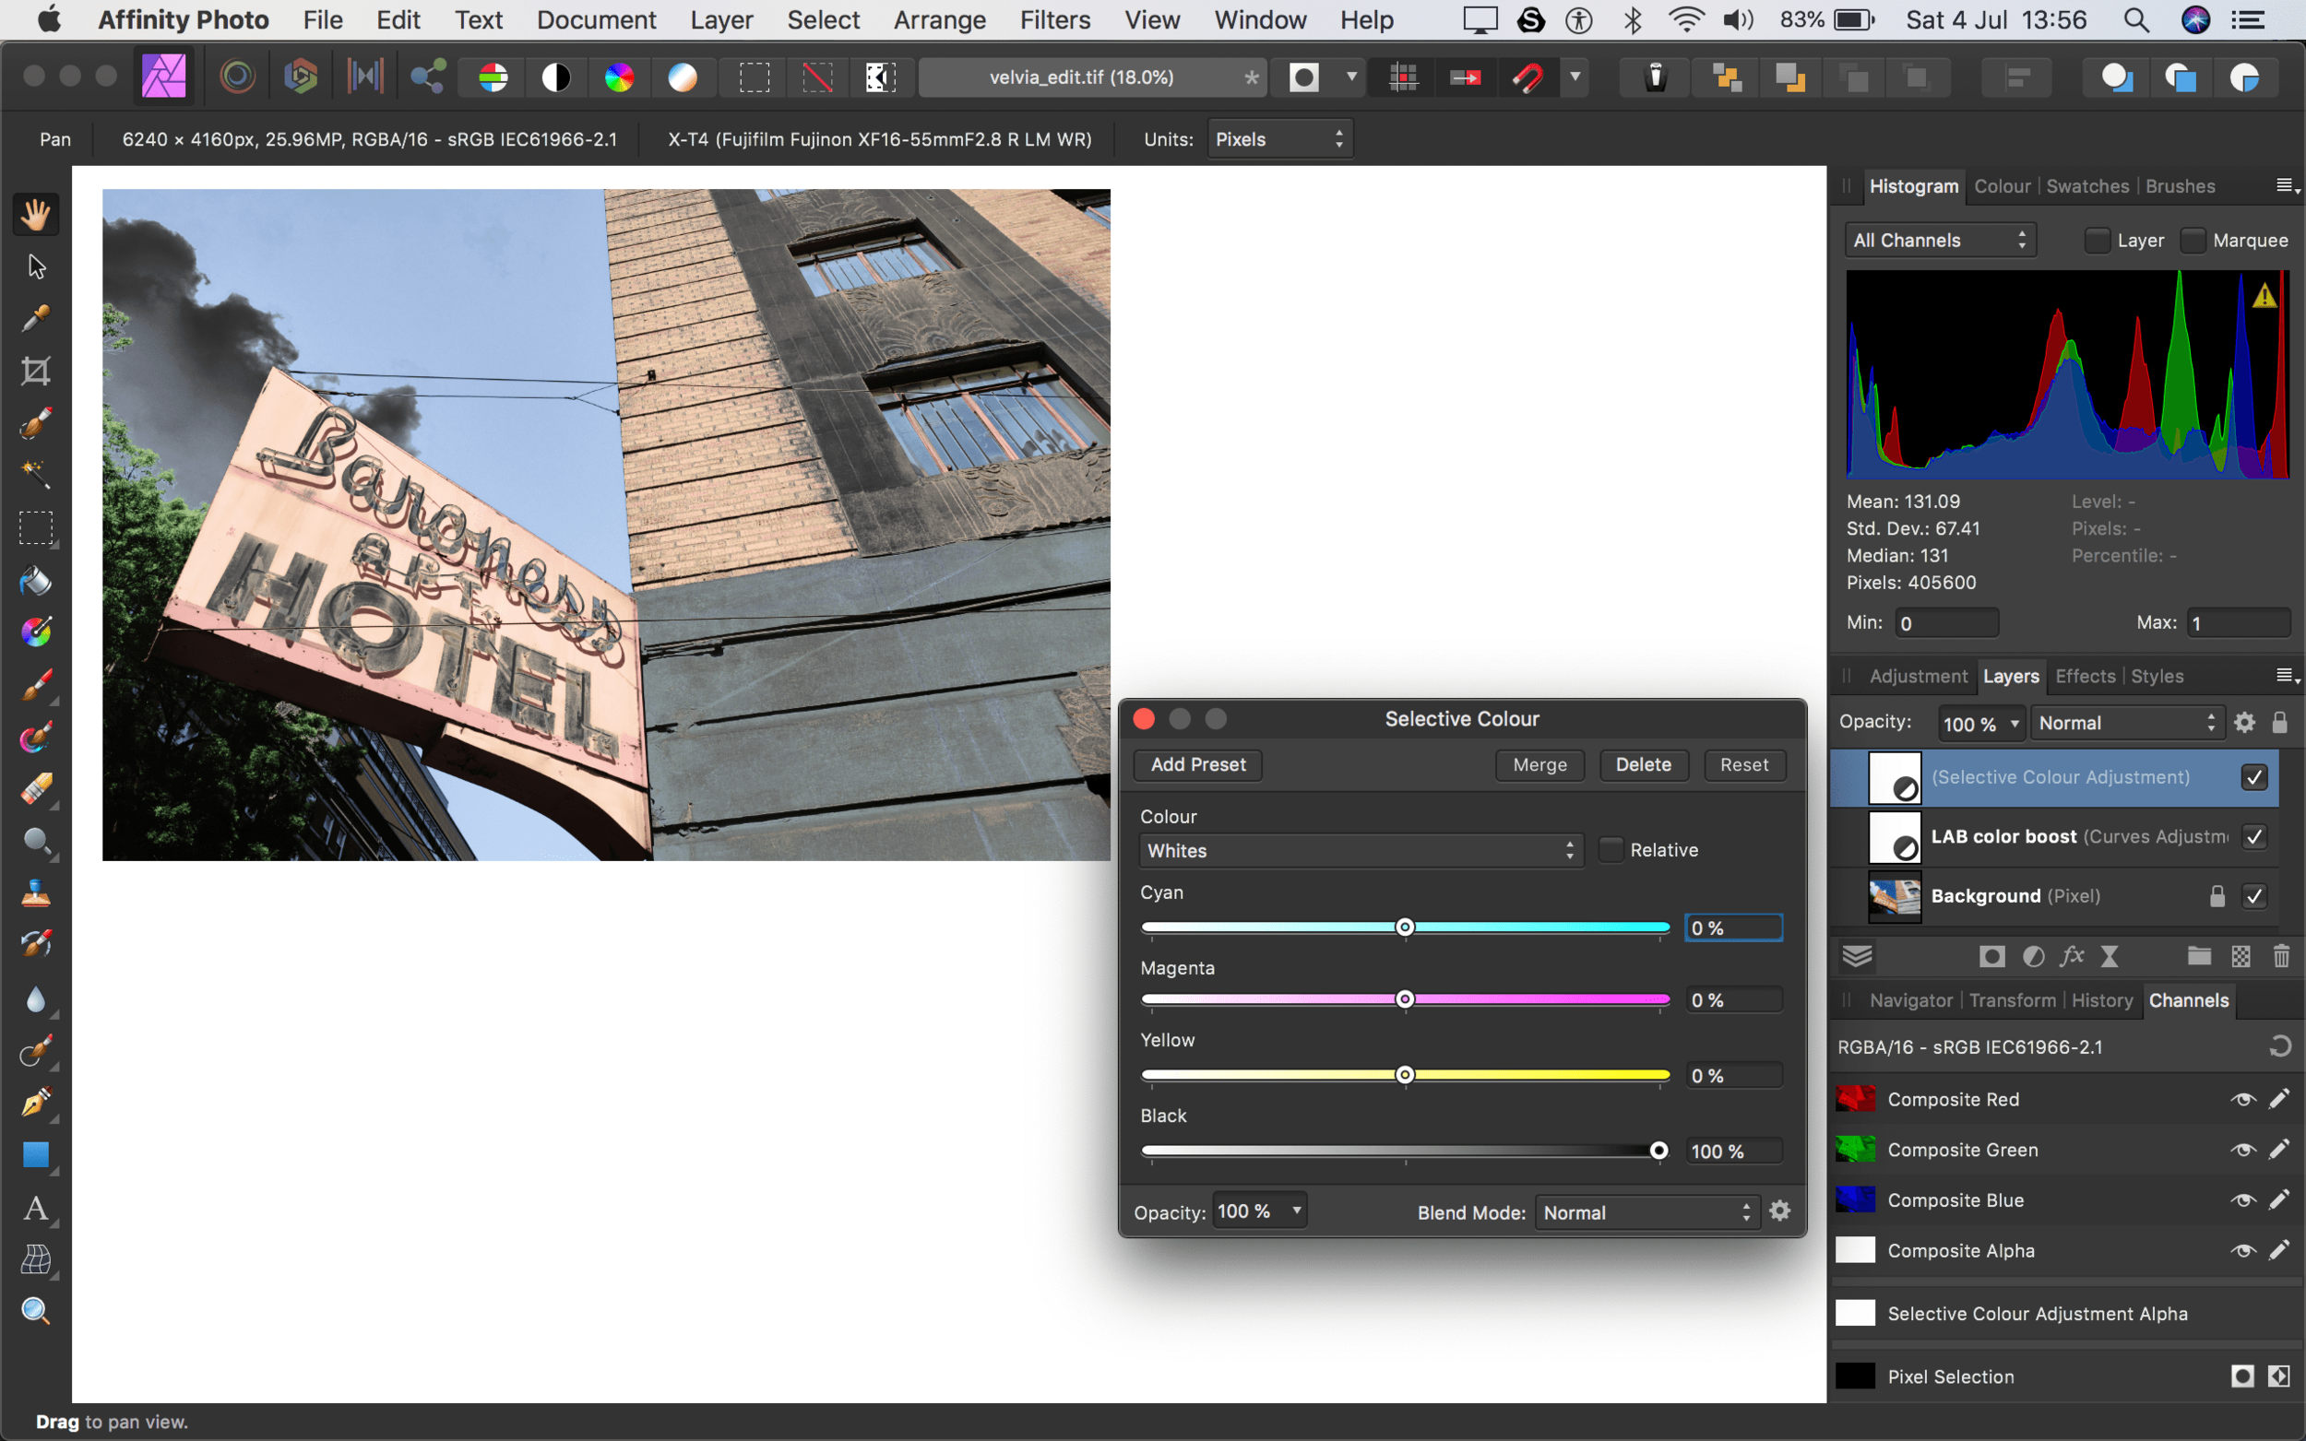Select the Flood Fill tool
The width and height of the screenshot is (2306, 1441).
coord(35,581)
